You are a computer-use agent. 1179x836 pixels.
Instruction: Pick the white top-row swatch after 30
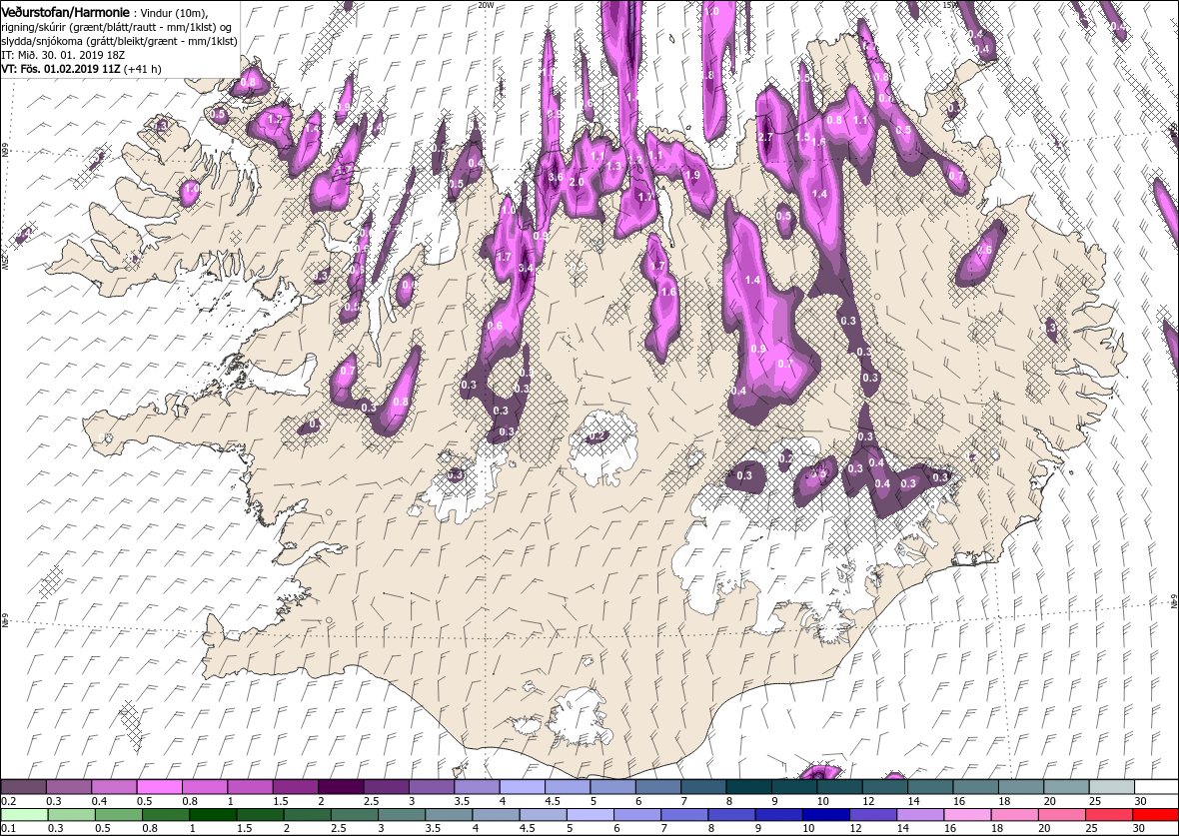click(x=1156, y=786)
